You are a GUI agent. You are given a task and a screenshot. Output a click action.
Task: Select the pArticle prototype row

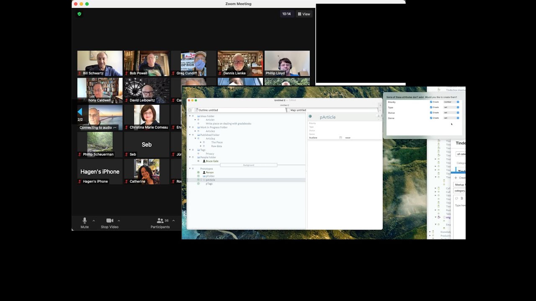pyautogui.click(x=246, y=180)
